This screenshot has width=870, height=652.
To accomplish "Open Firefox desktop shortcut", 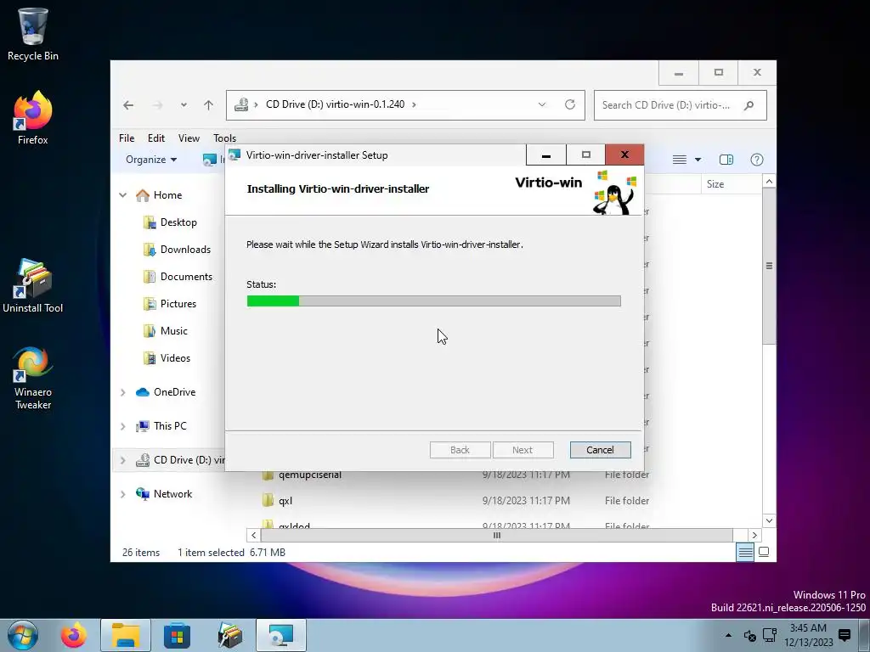I will (x=33, y=117).
